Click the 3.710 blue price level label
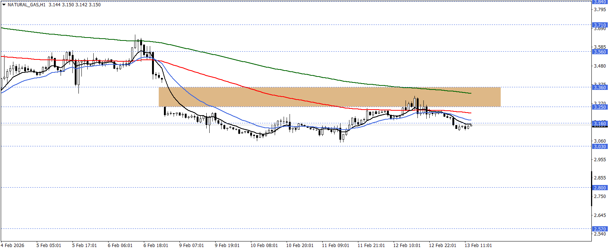The height and width of the screenshot is (250, 610). 599,25
